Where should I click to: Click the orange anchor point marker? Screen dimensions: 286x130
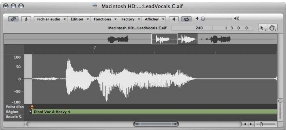[x=32, y=107]
